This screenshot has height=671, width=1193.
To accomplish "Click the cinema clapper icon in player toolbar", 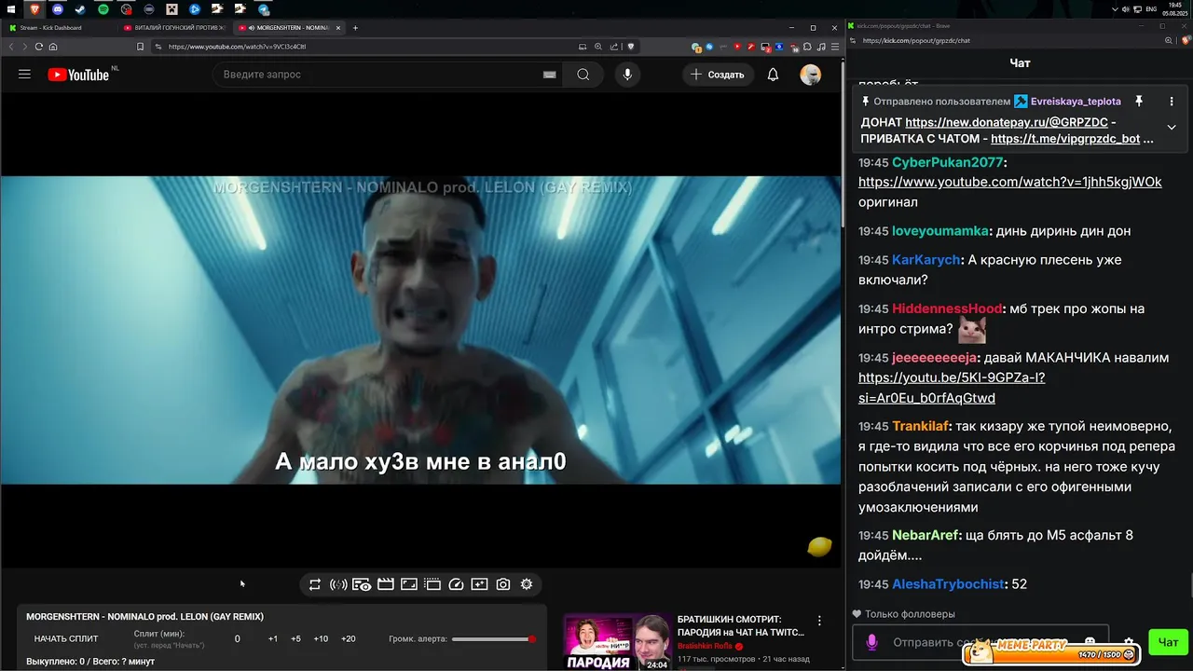I will tap(385, 584).
